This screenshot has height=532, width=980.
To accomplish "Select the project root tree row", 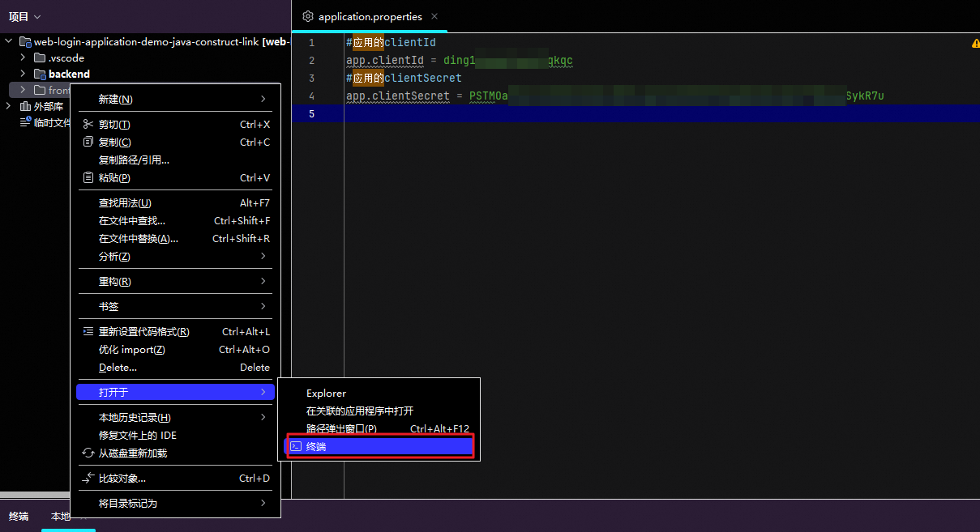I will [146, 41].
